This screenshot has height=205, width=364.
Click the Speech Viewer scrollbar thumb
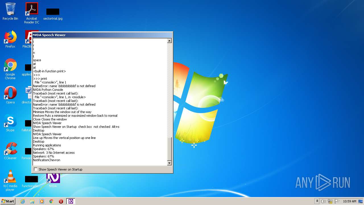point(169,149)
